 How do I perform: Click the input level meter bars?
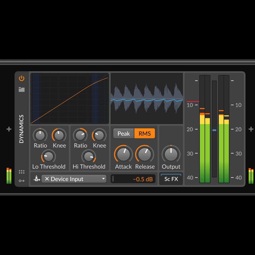coord(205,129)
